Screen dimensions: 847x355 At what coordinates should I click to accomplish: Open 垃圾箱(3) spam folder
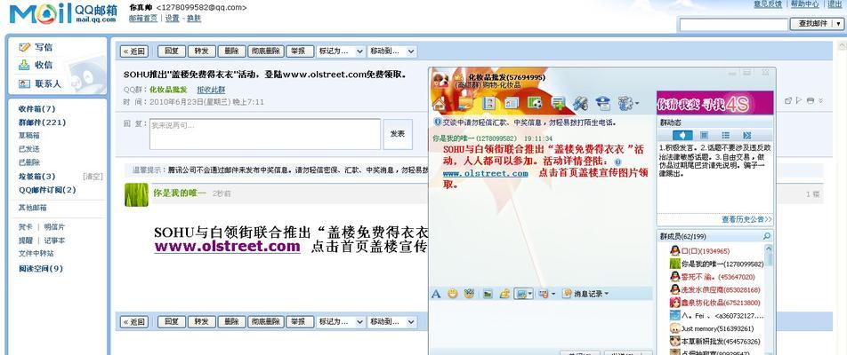click(x=36, y=176)
